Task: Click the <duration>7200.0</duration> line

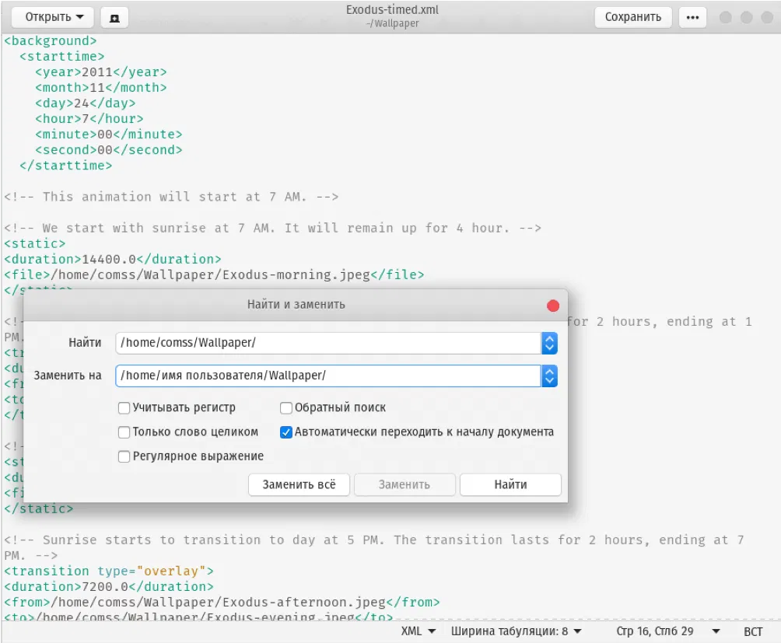Action: pyautogui.click(x=109, y=587)
